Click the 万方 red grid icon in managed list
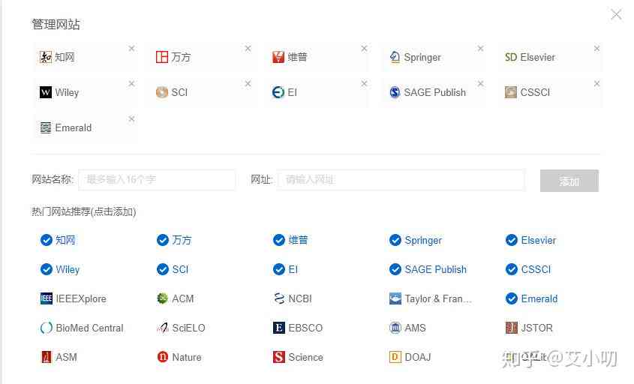The height and width of the screenshot is (384, 634). point(162,57)
